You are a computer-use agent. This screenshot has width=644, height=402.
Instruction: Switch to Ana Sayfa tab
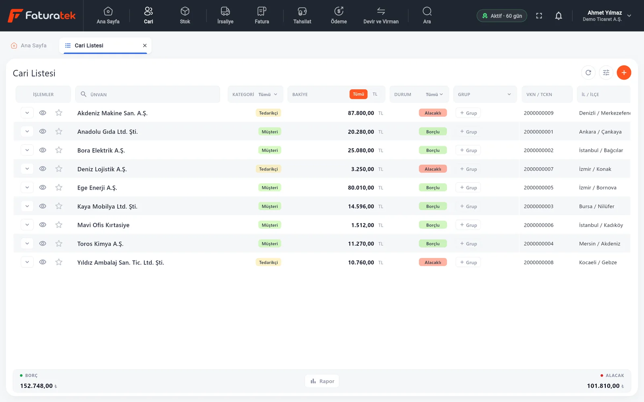point(29,45)
